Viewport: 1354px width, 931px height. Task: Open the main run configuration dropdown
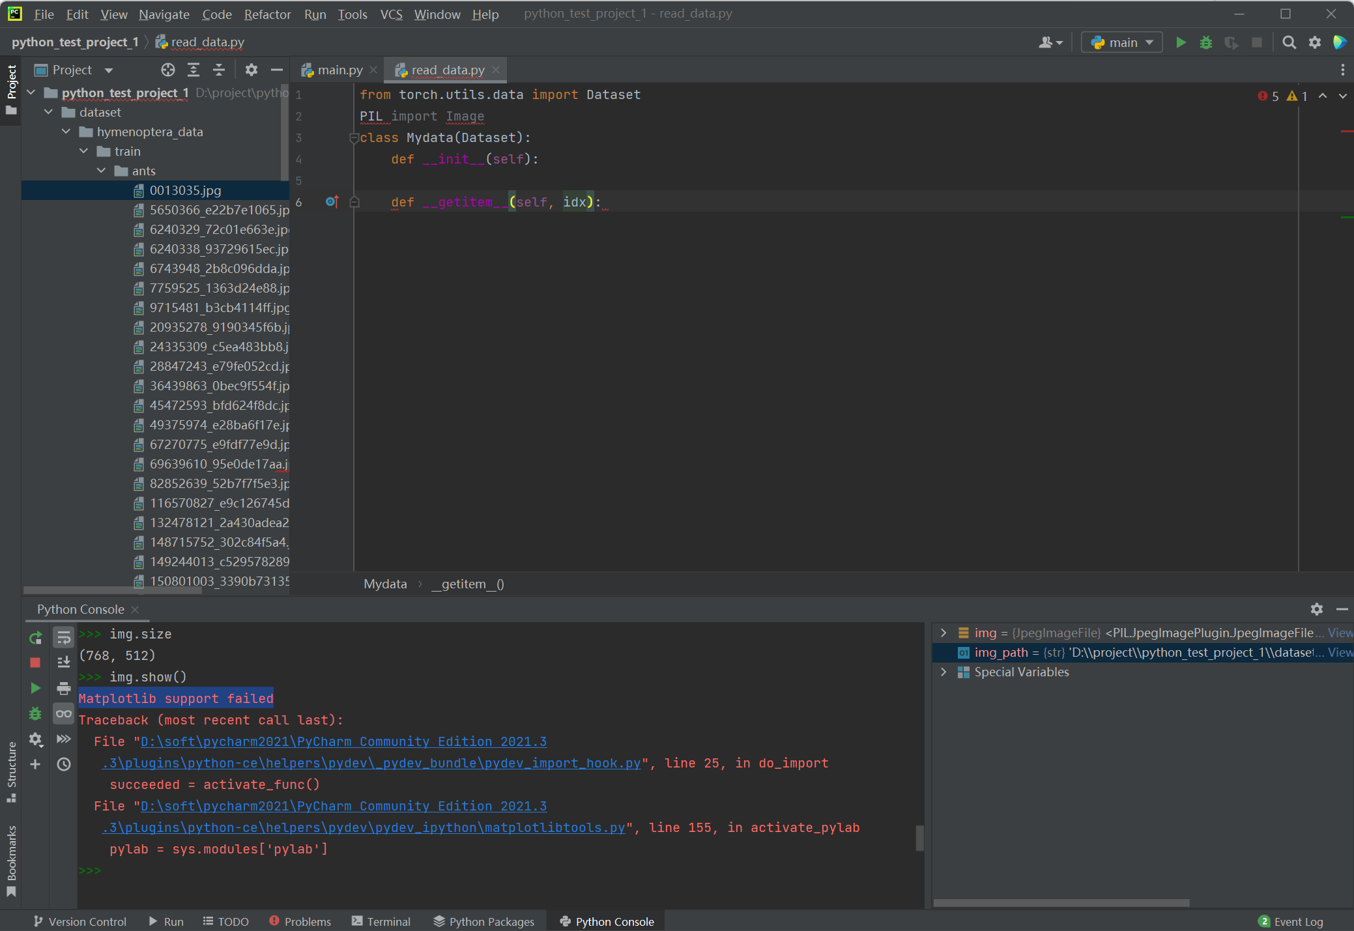coord(1122,42)
